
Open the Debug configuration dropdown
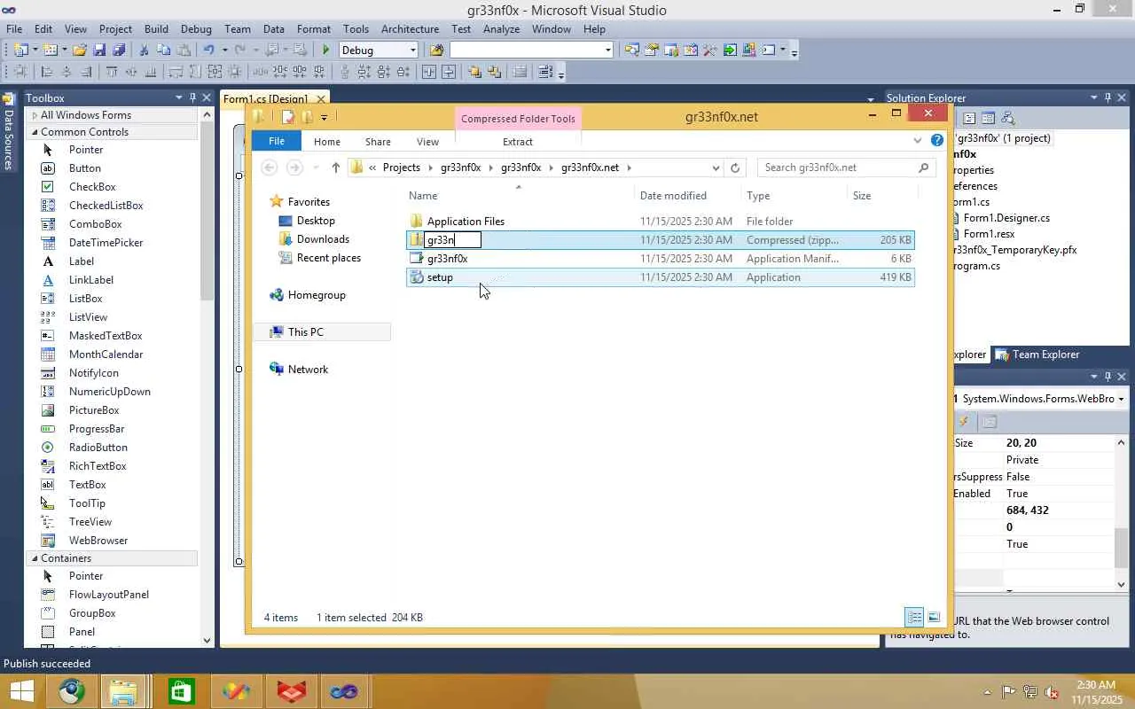(412, 51)
